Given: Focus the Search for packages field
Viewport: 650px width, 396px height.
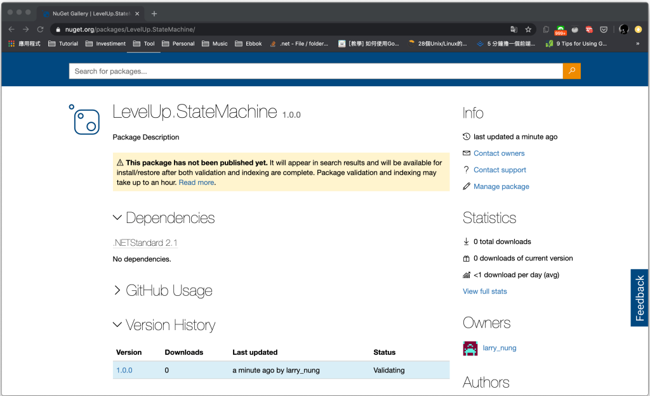Looking at the screenshot, I should coord(316,71).
